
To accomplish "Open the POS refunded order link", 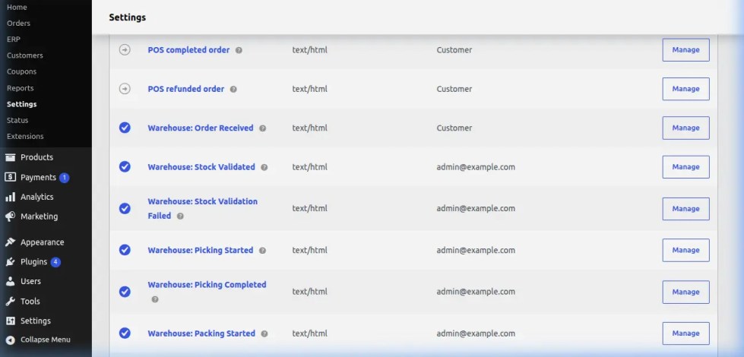I will tap(185, 89).
